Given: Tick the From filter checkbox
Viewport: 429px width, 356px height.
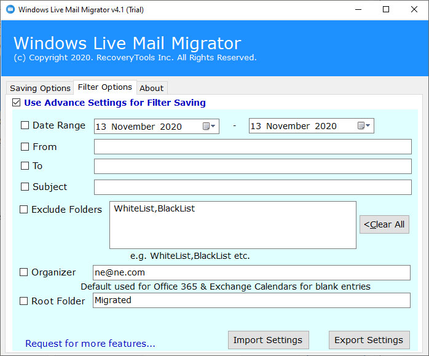Looking at the screenshot, I should tap(25, 147).
